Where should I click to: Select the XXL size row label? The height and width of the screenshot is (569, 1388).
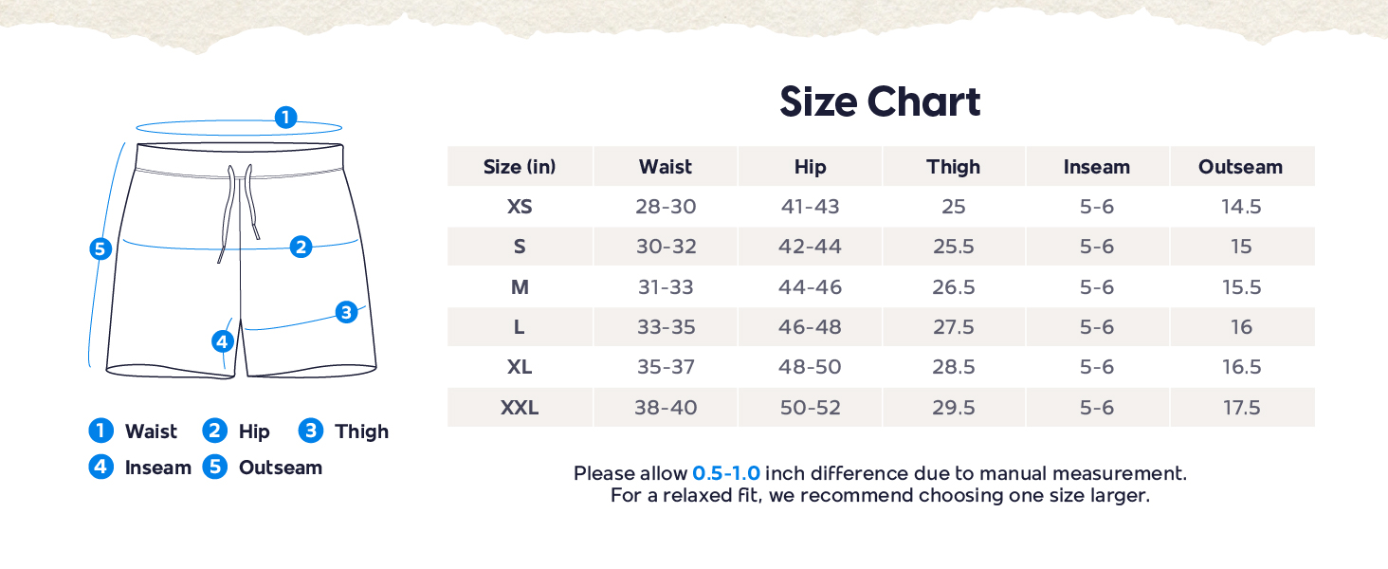point(520,408)
